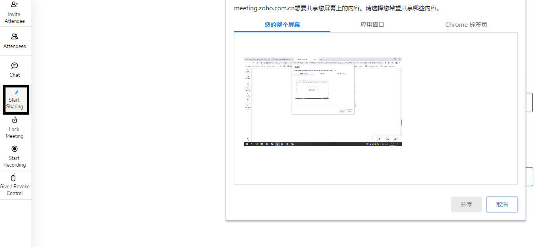This screenshot has height=247, width=543.
Task: Open Give / Revoke Control
Action: click(x=14, y=184)
